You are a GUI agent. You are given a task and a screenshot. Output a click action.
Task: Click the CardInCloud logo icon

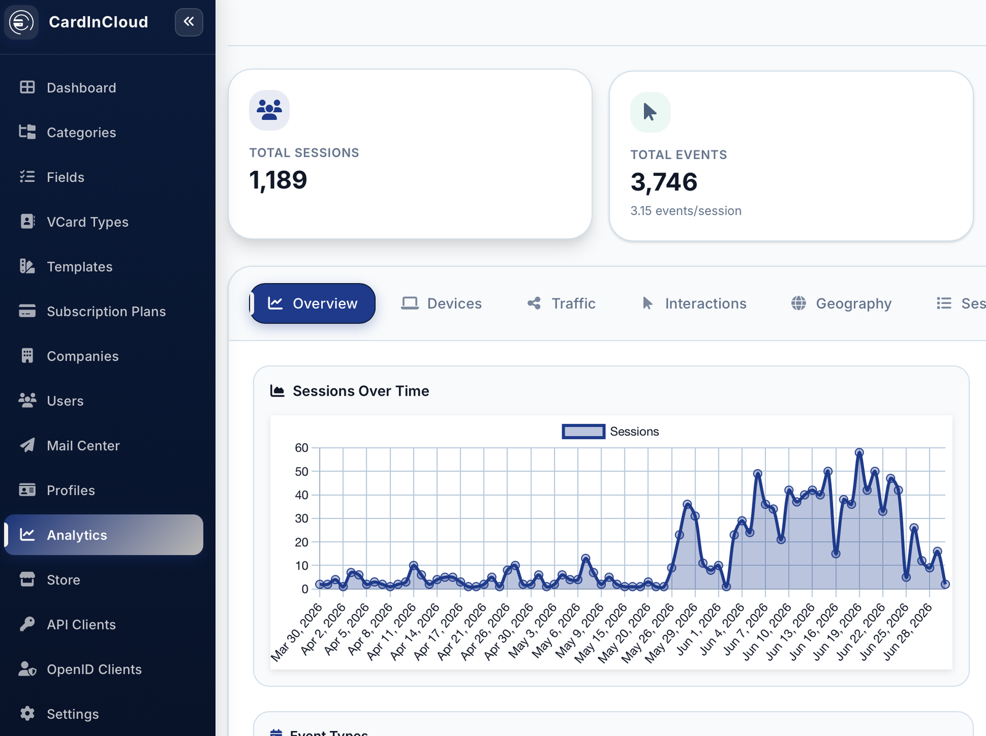click(x=22, y=22)
